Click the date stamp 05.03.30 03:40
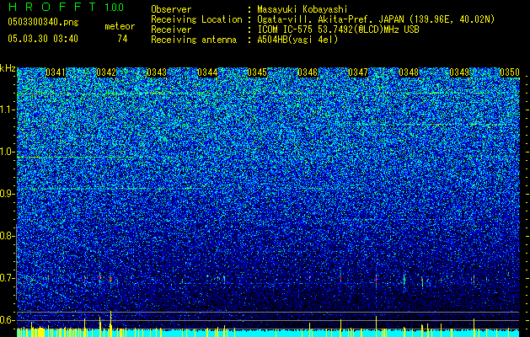The image size is (530, 337). click(x=43, y=39)
